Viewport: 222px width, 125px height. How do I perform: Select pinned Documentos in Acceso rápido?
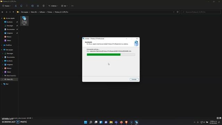click(x=11, y=29)
